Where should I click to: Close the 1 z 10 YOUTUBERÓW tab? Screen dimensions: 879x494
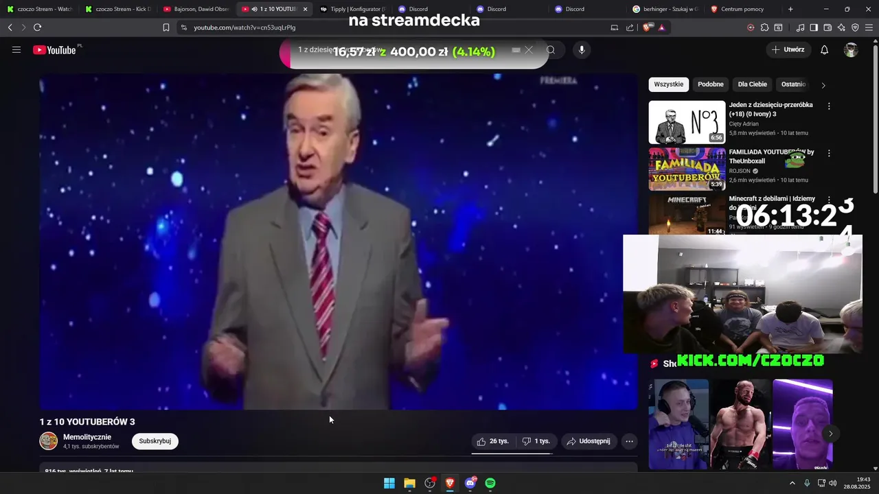point(305,9)
